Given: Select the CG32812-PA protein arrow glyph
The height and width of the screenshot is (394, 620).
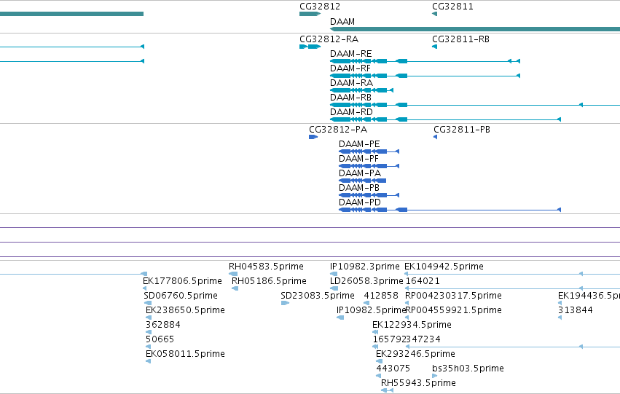Looking at the screenshot, I should [x=313, y=137].
